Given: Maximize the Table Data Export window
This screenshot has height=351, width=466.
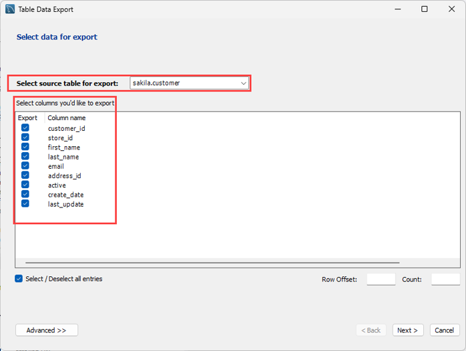Looking at the screenshot, I should (425, 9).
